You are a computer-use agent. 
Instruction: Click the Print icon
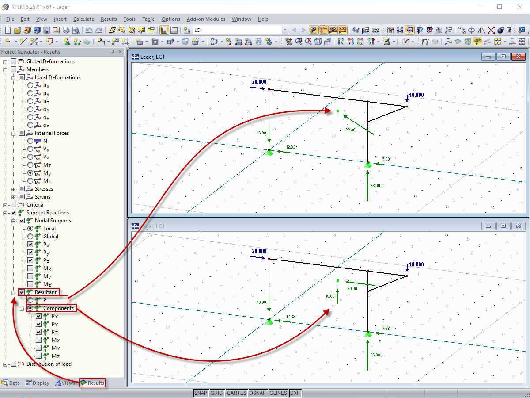[66, 30]
